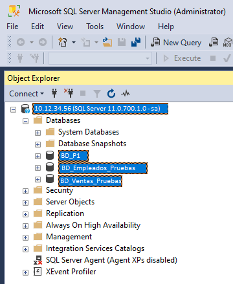The image size is (233, 284).
Task: Click the Save All diskettes icon
Action: [136, 42]
